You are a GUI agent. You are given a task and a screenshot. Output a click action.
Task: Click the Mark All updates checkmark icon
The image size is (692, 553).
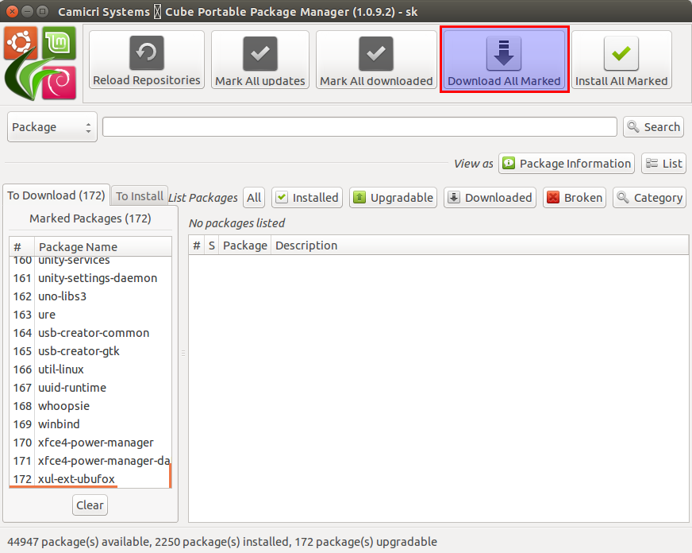pyautogui.click(x=260, y=53)
